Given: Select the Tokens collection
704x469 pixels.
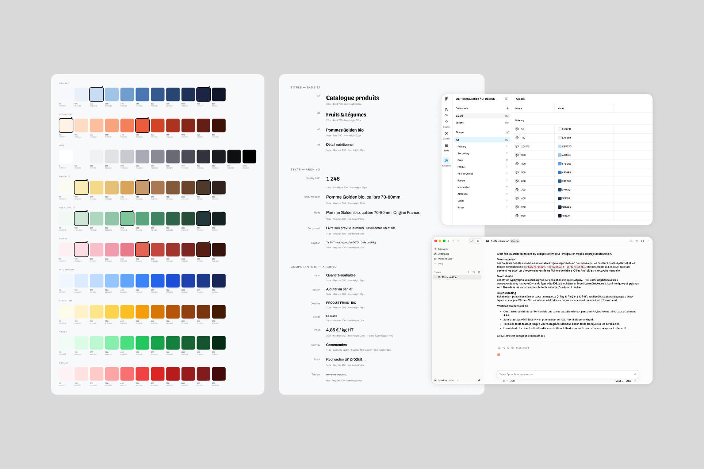Looking at the screenshot, I should pos(482,123).
